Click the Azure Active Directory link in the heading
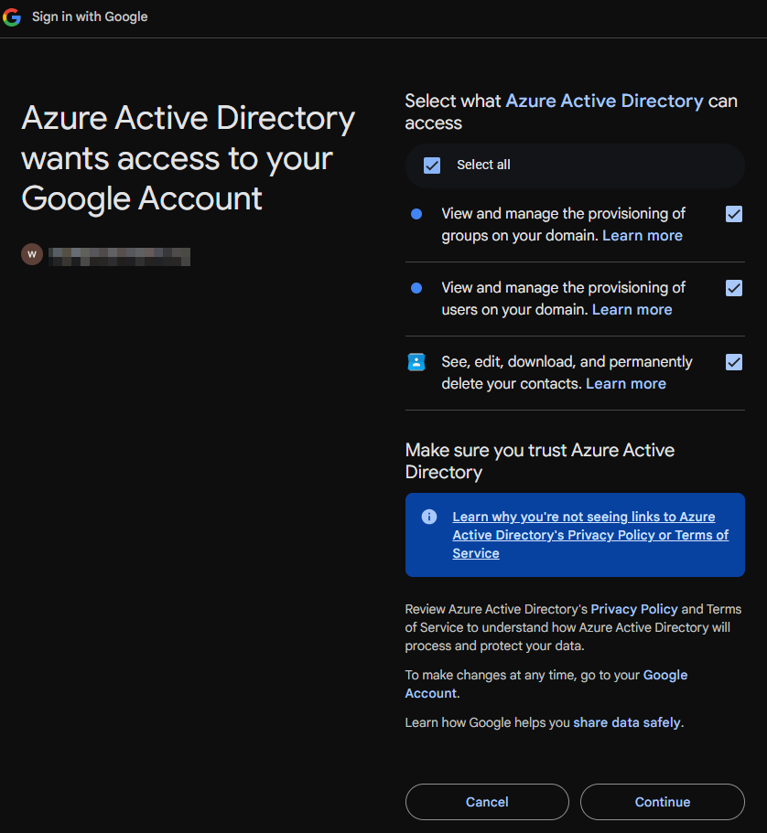The height and width of the screenshot is (833, 767). point(604,101)
